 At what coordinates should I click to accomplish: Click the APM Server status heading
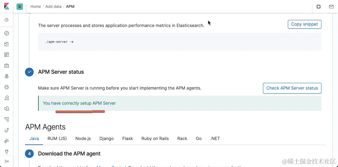tap(61, 72)
